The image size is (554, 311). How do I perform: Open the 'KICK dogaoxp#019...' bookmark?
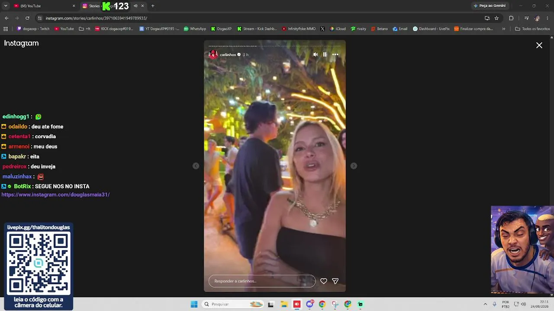(114, 29)
